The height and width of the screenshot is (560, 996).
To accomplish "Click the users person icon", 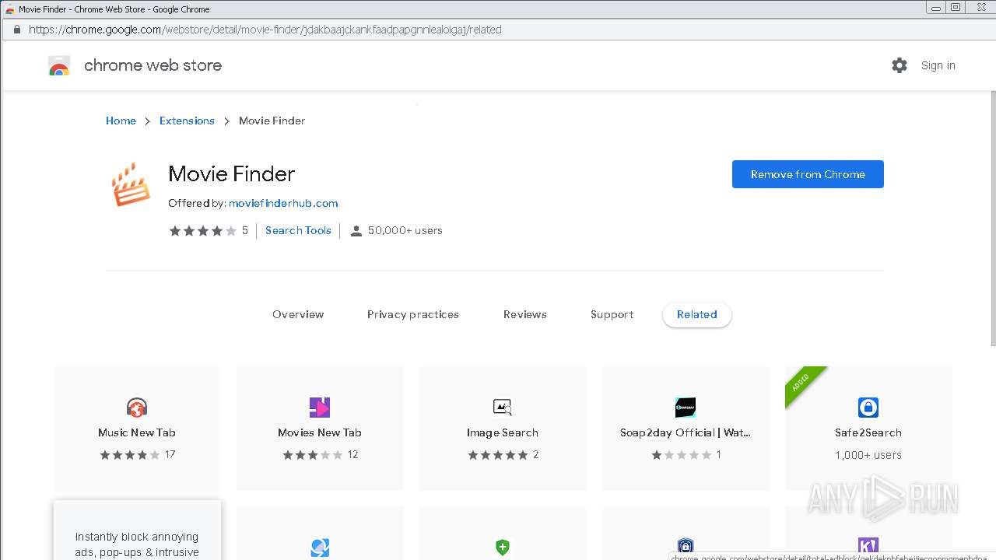I will click(x=356, y=231).
